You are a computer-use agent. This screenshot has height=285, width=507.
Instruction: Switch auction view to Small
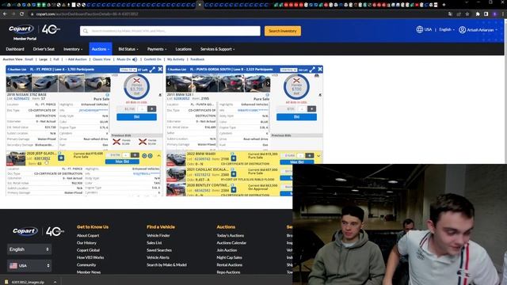(29, 59)
